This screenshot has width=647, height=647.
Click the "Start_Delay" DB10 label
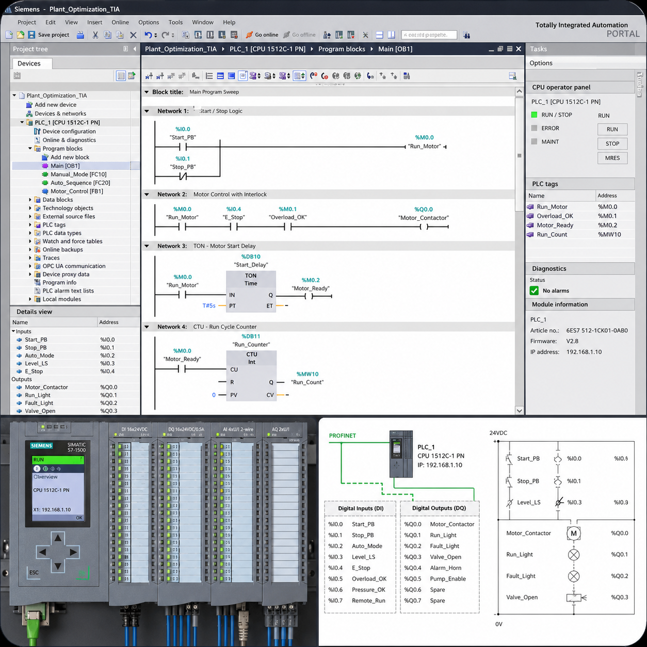pos(251,265)
